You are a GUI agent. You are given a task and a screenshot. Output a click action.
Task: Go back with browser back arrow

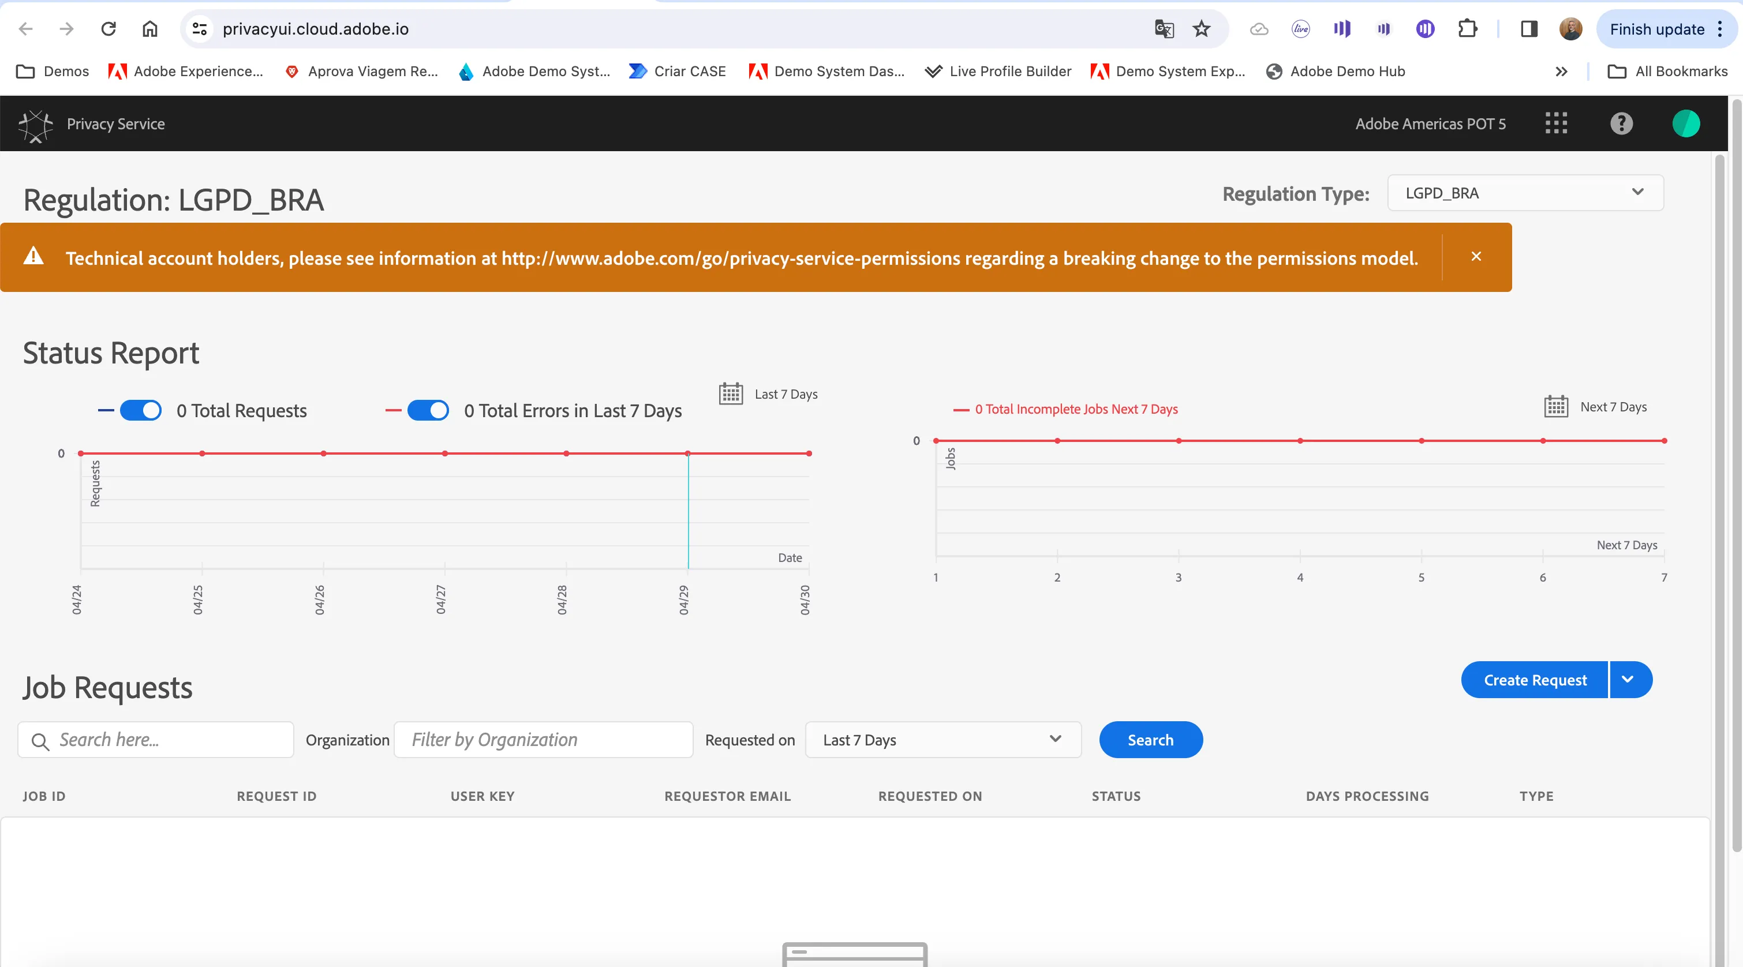26,28
